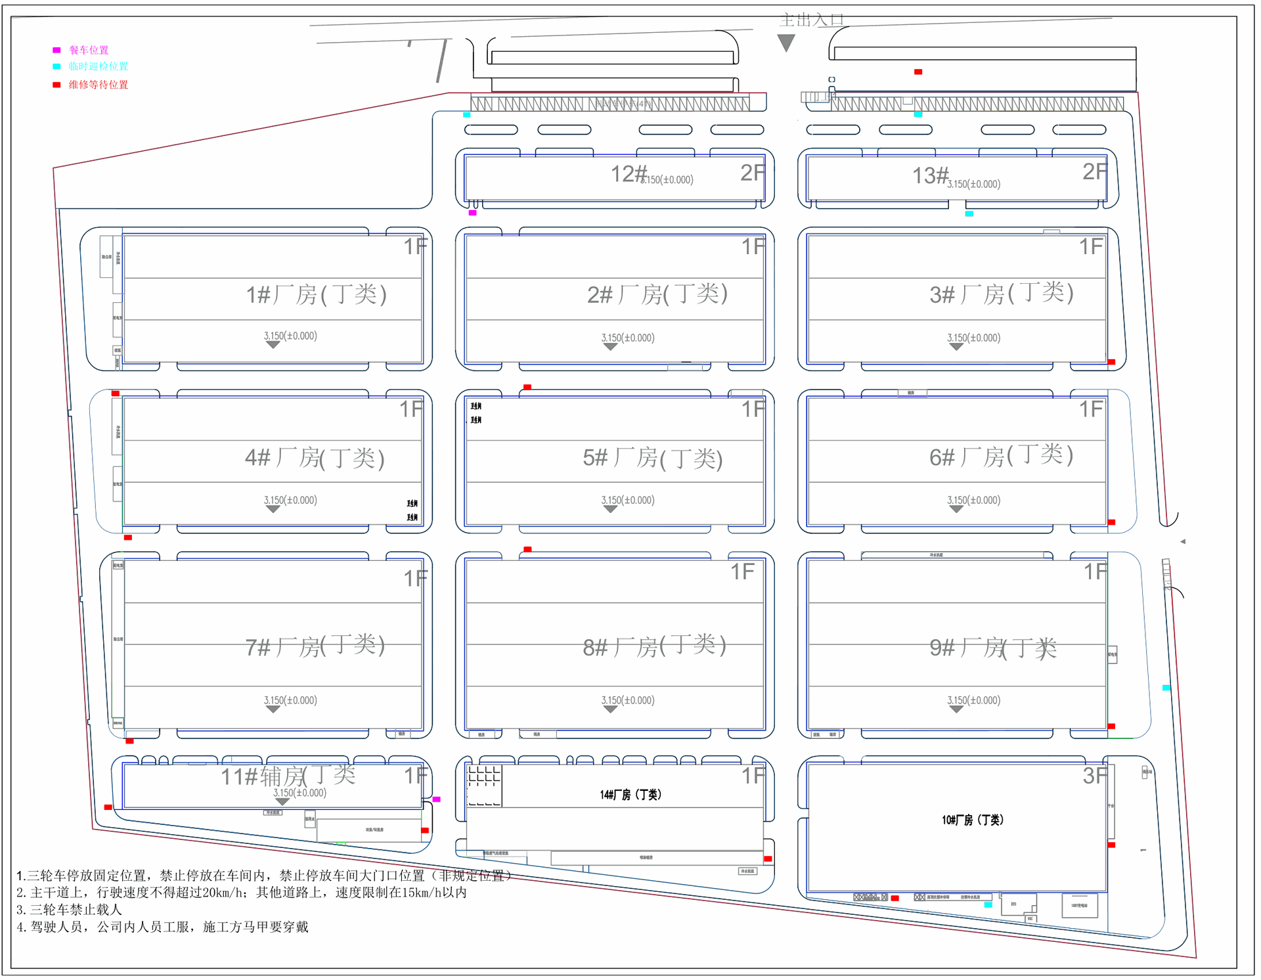Click the 2F floor label on building 12#
Viewport: 1261px width, 980px height.
pos(752,173)
